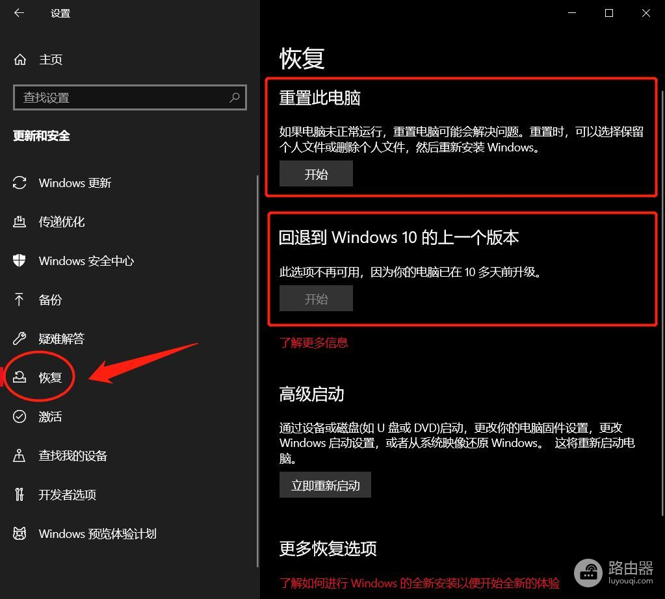
Task: Click the 更多恢复选项 heading
Action: (x=328, y=548)
